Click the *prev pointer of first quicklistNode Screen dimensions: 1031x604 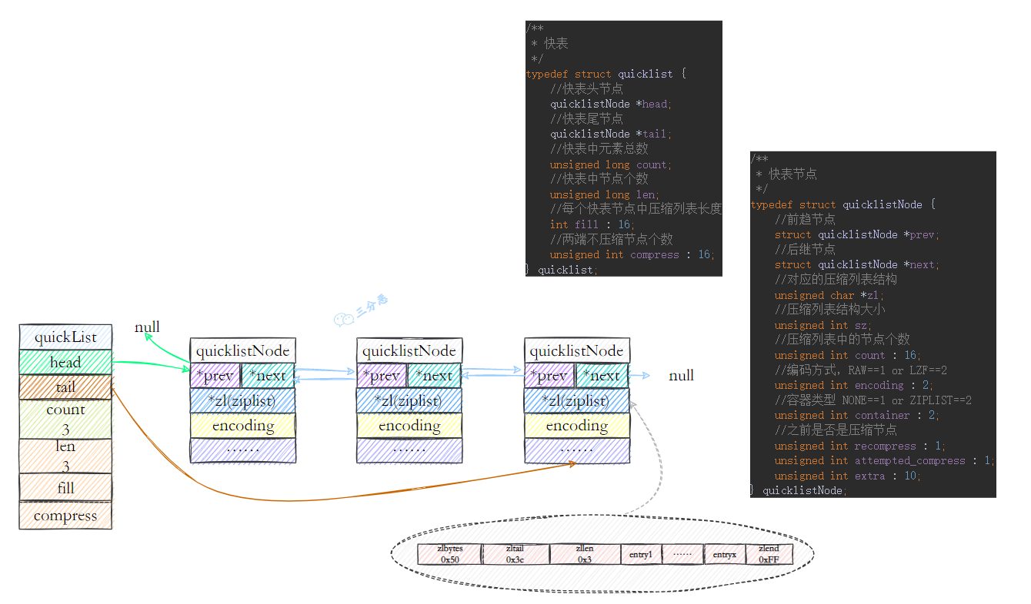tap(217, 376)
